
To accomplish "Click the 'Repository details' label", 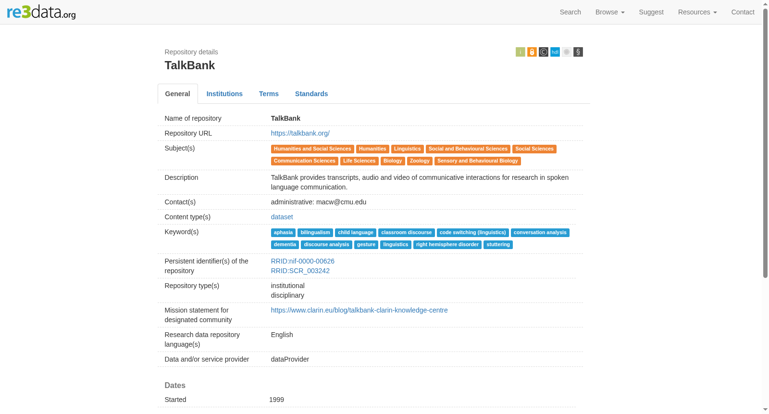I will pyautogui.click(x=191, y=52).
